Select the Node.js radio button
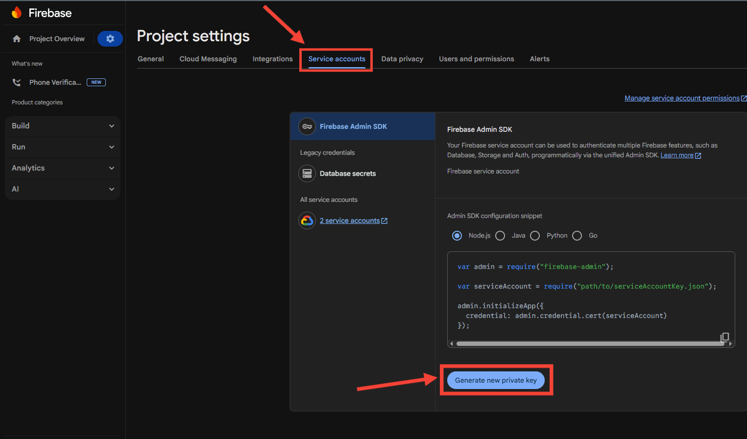This screenshot has height=439, width=747. click(457, 236)
